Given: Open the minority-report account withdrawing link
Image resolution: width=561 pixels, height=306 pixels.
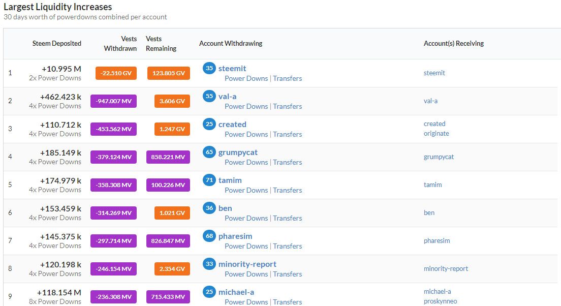Looking at the screenshot, I should 247,264.
